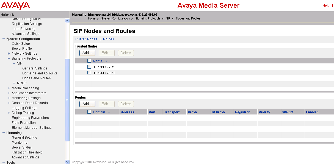
Task: Open Quick Setup in sidebar
Action: (x=21, y=44)
